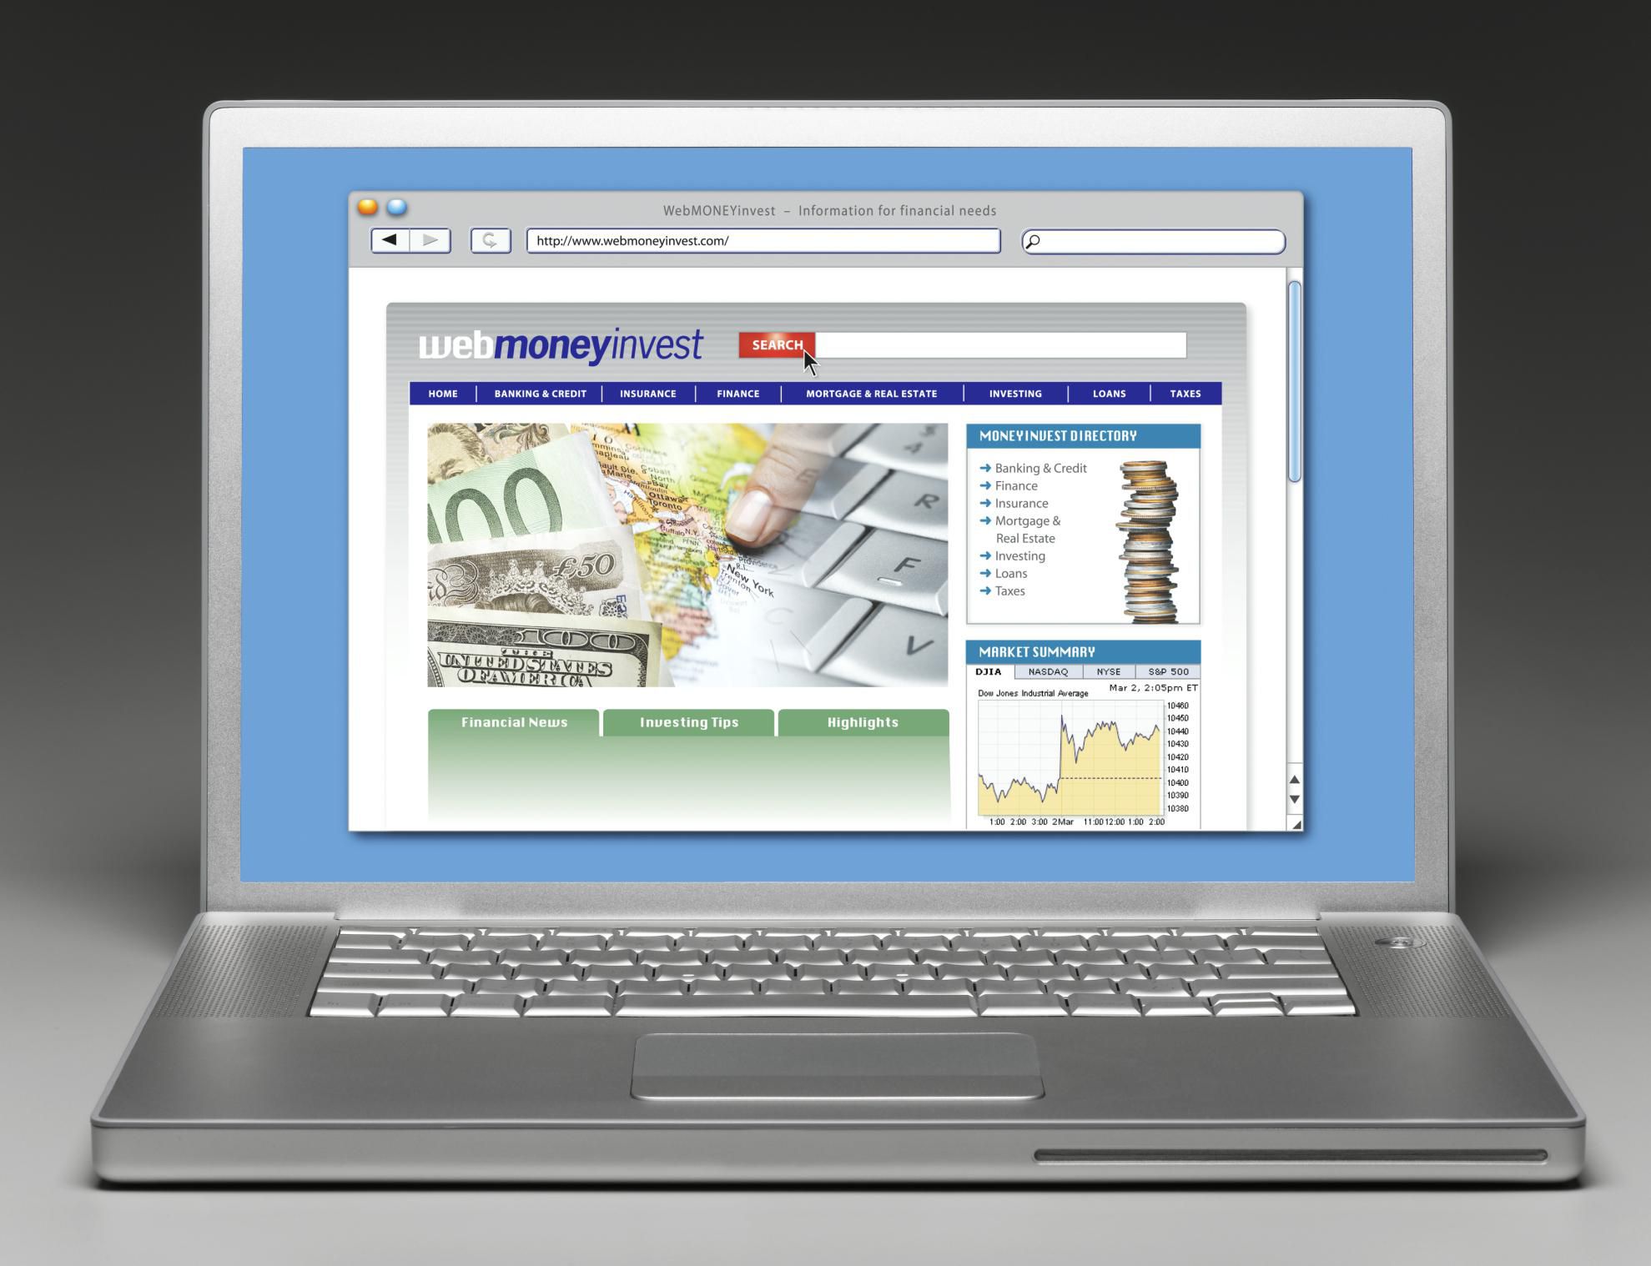Screen dimensions: 1651x1266
Task: Click the Insurance navigation menu item
Action: [648, 394]
